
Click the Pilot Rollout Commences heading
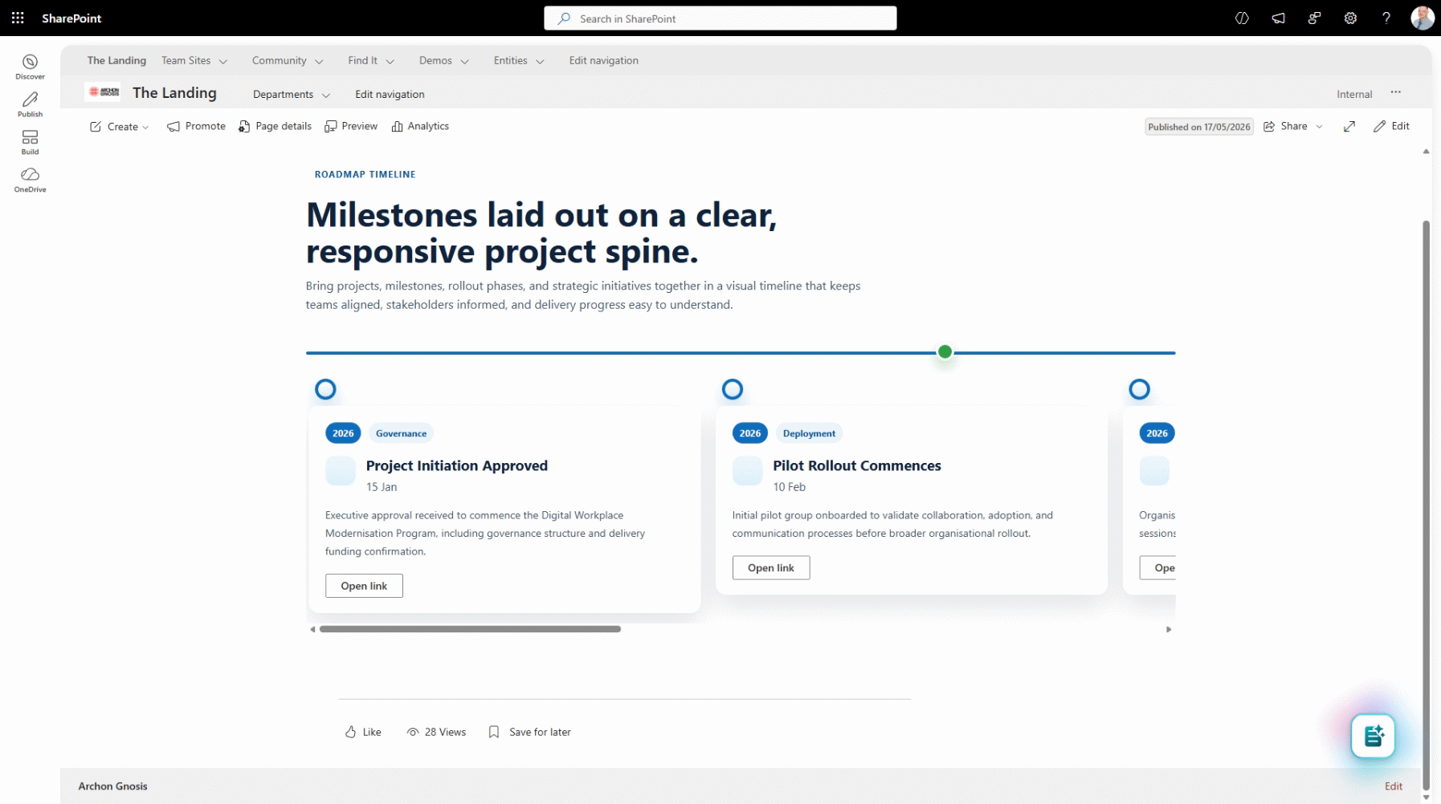point(857,466)
